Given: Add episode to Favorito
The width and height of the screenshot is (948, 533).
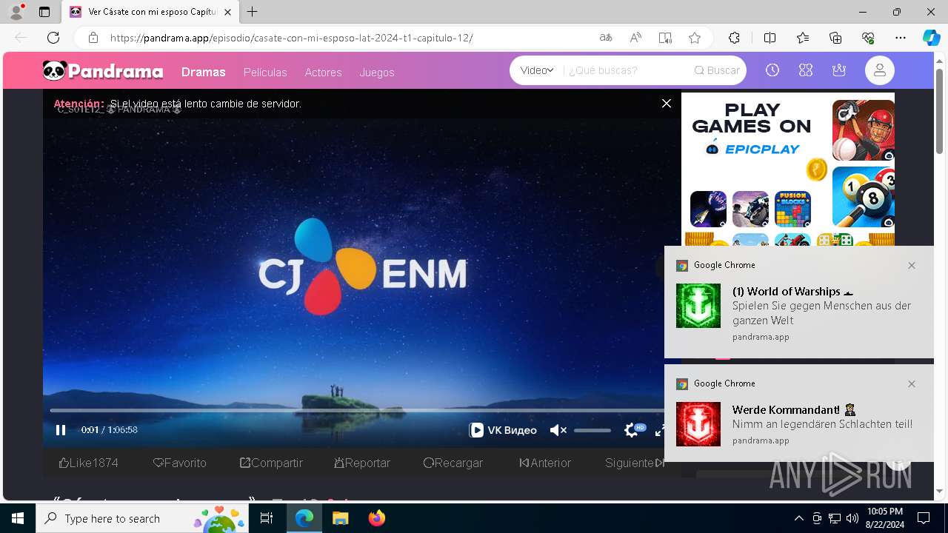Looking at the screenshot, I should coord(180,463).
